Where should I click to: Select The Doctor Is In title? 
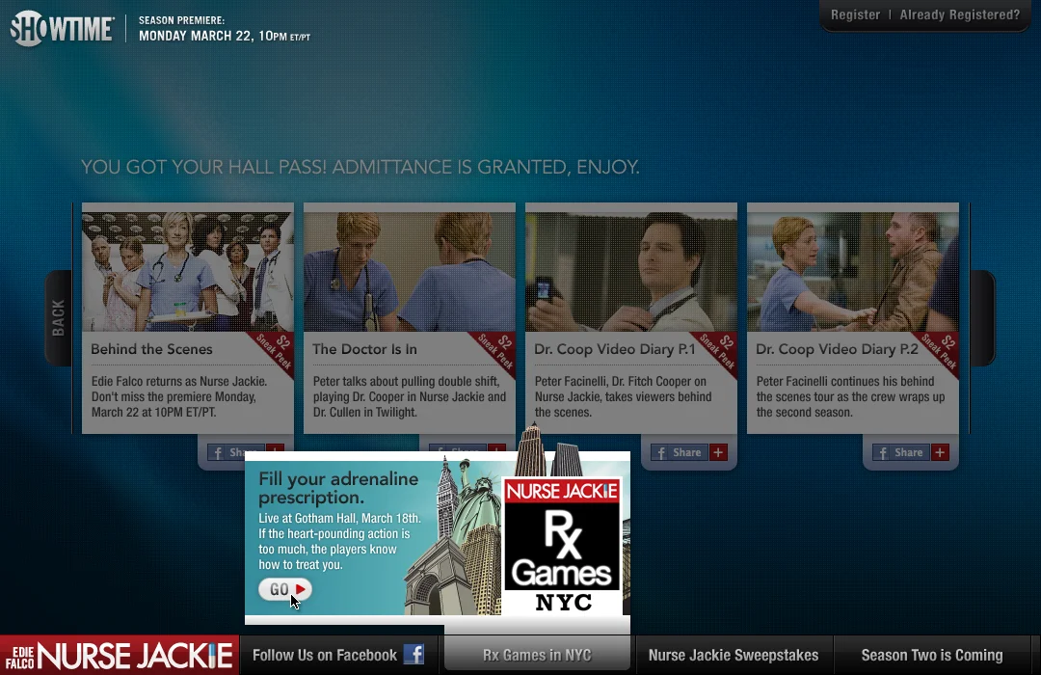tap(364, 349)
